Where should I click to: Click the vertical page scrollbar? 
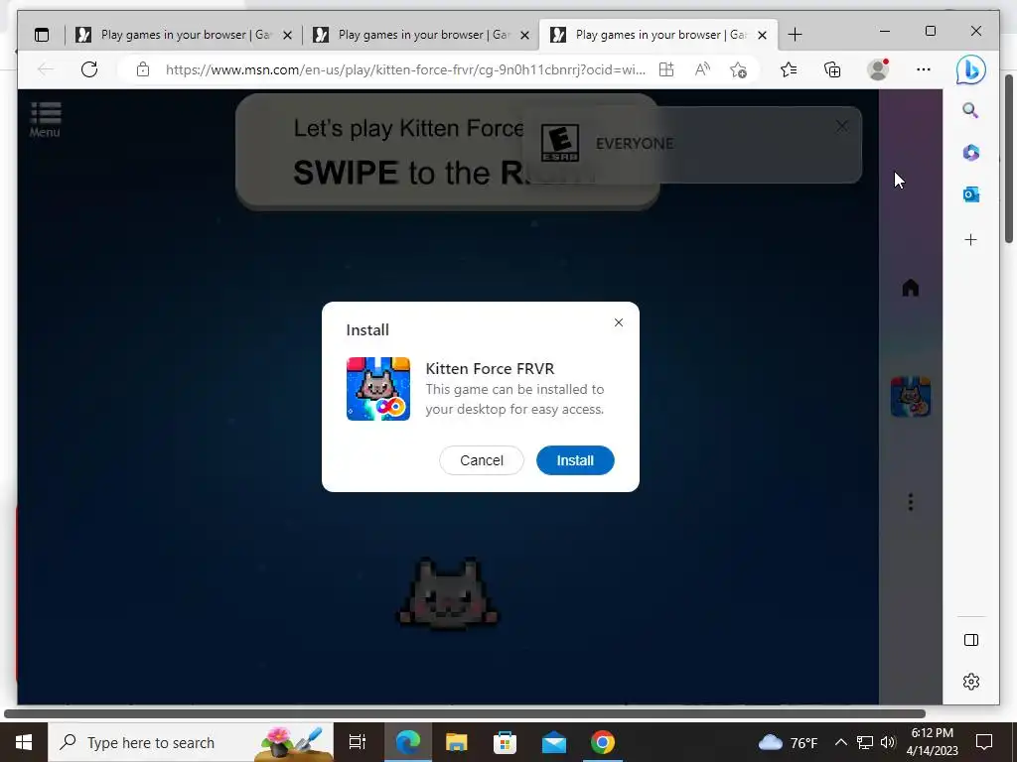pos(1009,160)
